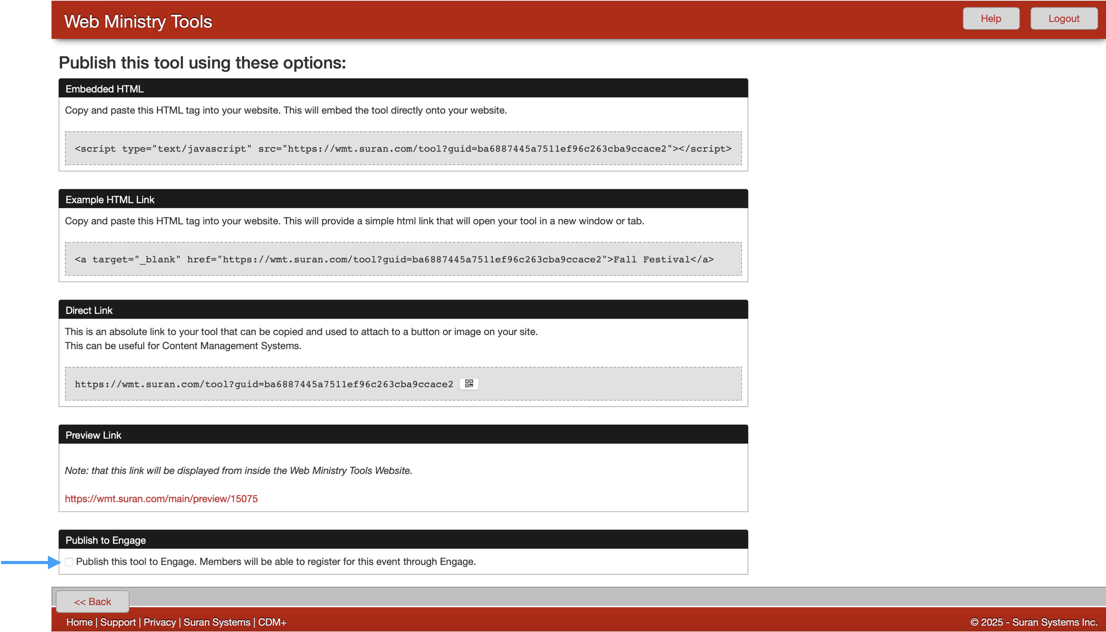The width and height of the screenshot is (1106, 632).
Task: Select the Embedded HTML script tag text
Action: tap(403, 149)
